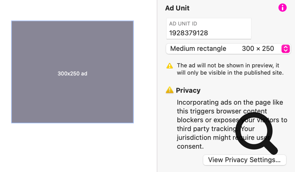Image resolution: width=295 pixels, height=172 pixels.
Task: Click the pink up-down arrows on size selector
Action: tap(286, 49)
